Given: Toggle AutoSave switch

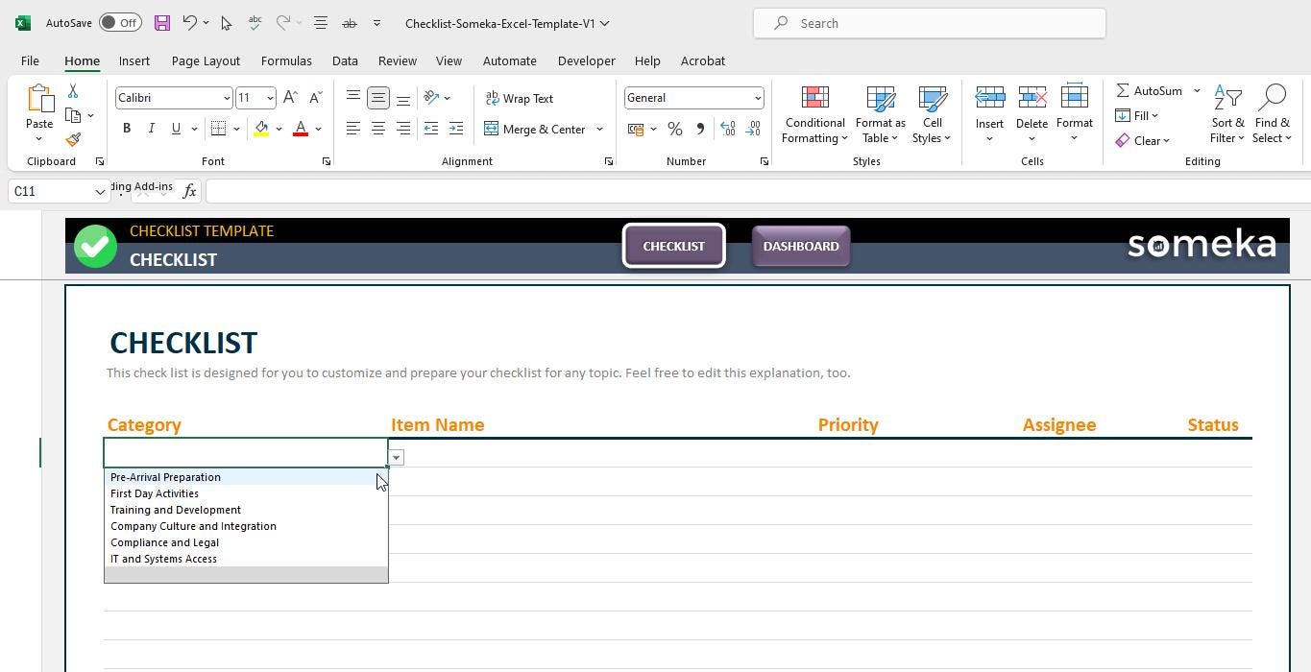Looking at the screenshot, I should click(x=120, y=23).
